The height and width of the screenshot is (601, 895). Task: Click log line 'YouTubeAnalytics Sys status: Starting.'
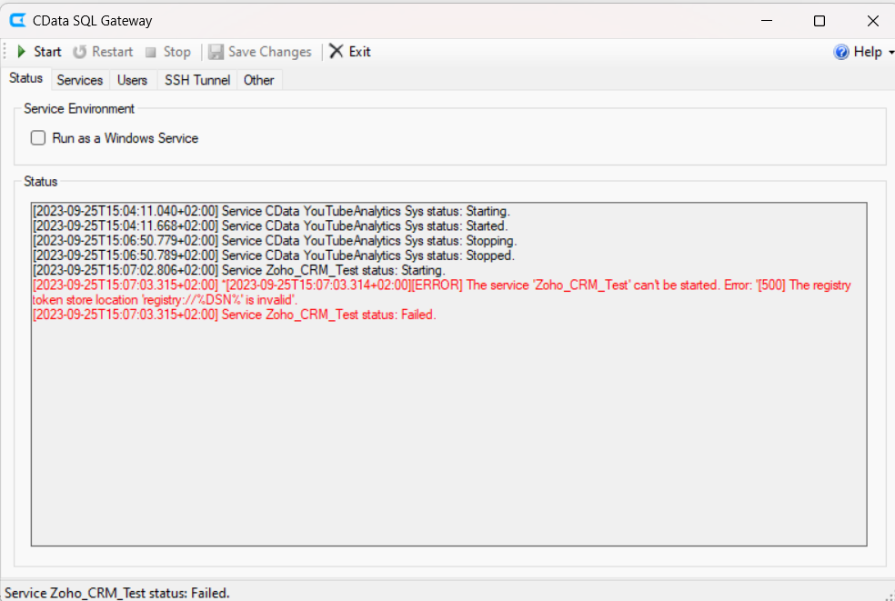point(271,211)
